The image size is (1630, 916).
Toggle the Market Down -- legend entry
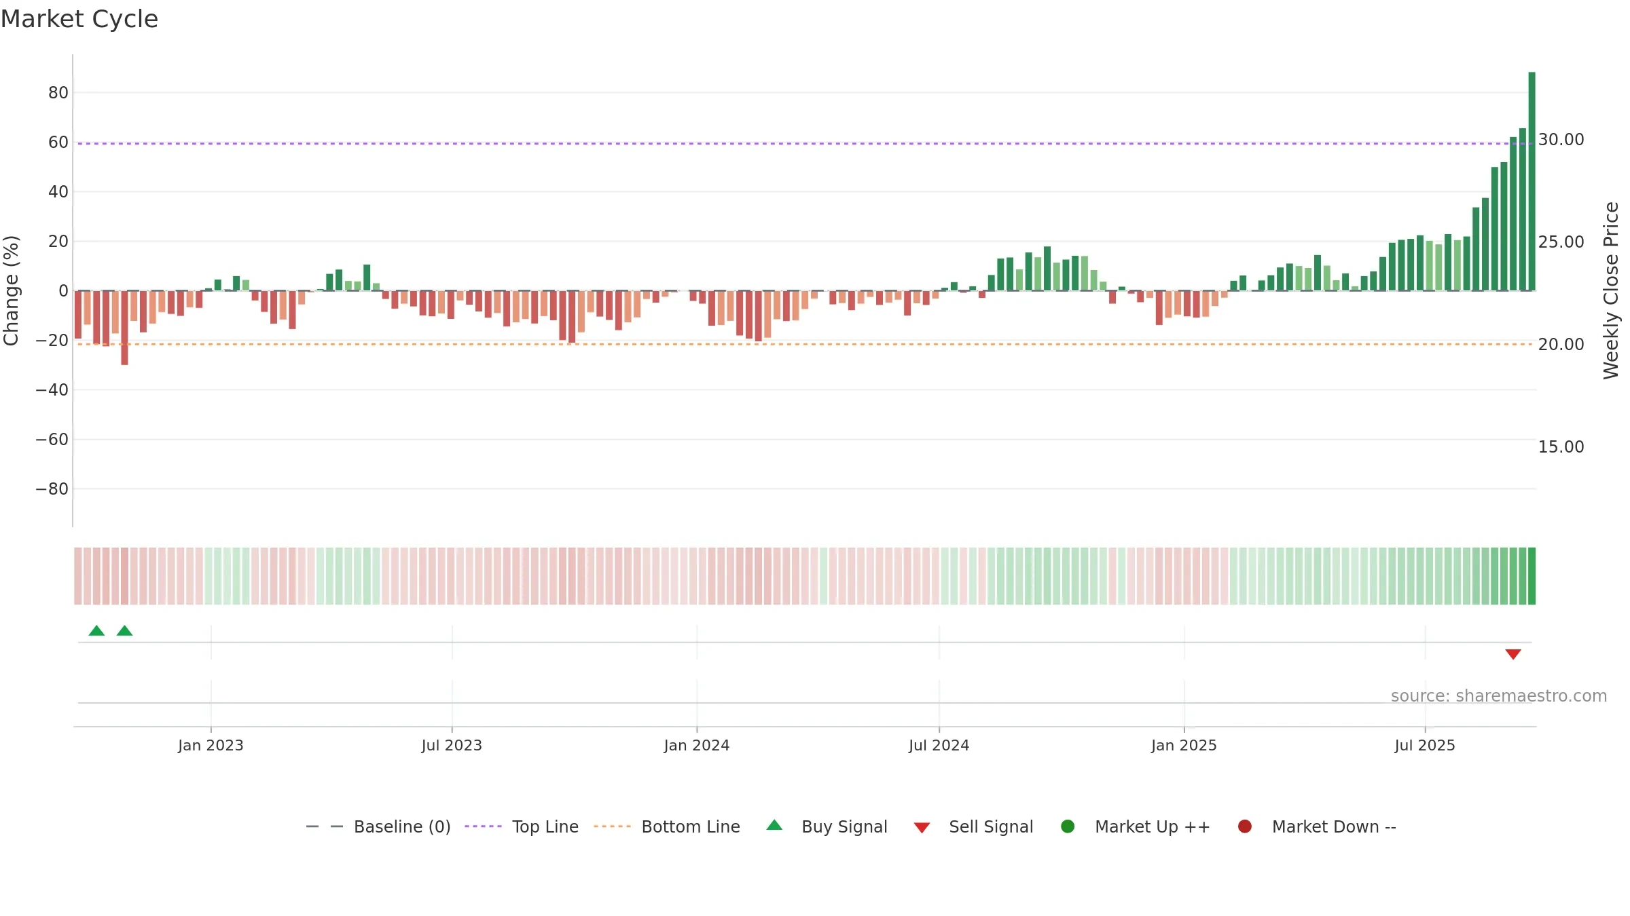click(1316, 826)
